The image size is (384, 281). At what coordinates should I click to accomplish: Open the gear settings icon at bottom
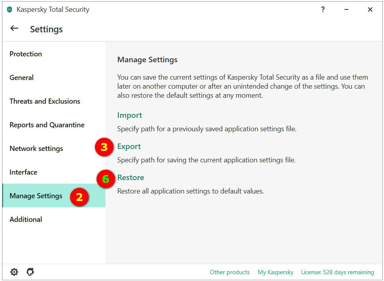(x=14, y=272)
